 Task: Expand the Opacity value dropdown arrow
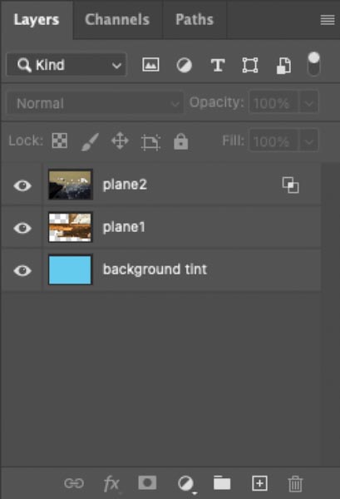click(x=308, y=103)
